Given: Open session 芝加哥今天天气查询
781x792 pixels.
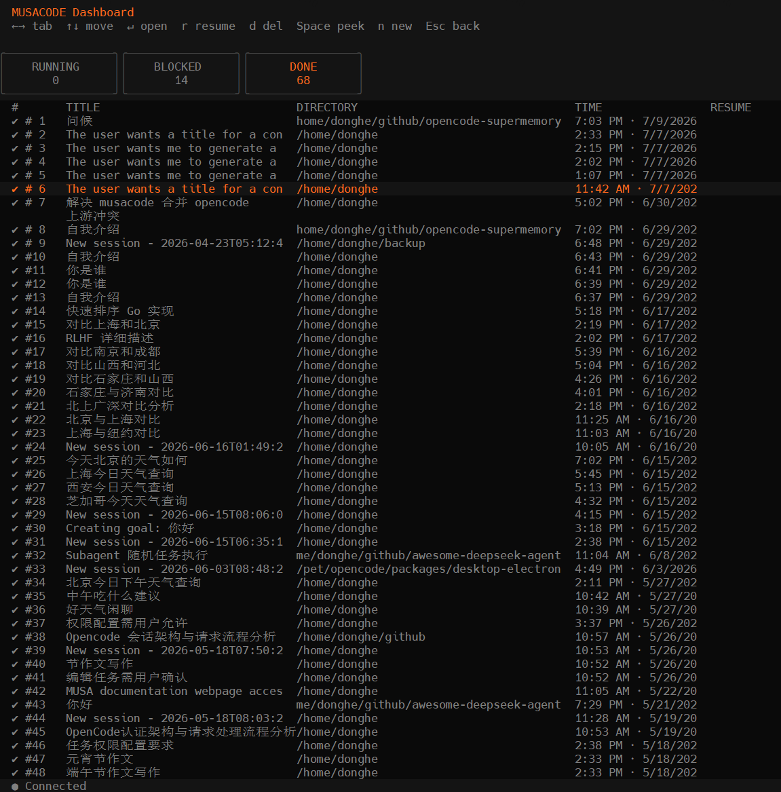Looking at the screenshot, I should click(x=390, y=502).
